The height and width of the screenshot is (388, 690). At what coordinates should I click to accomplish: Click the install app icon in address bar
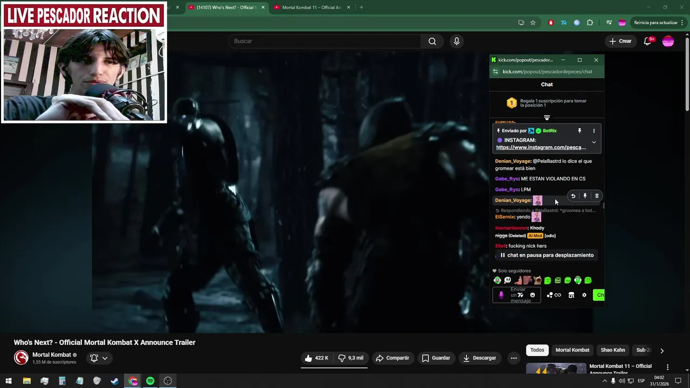521,23
